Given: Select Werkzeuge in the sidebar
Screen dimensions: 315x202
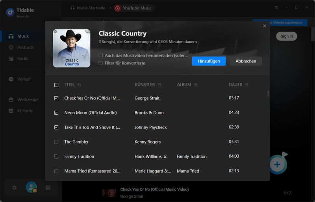Looking at the screenshot, I should click(28, 99).
